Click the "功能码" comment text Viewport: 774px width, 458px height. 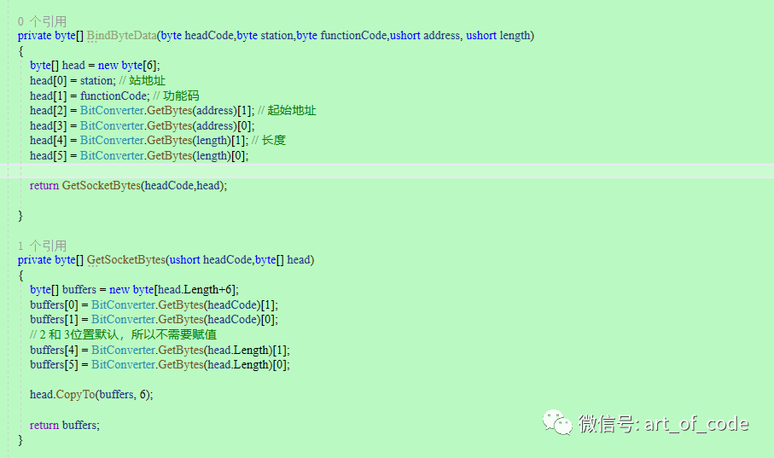[180, 96]
